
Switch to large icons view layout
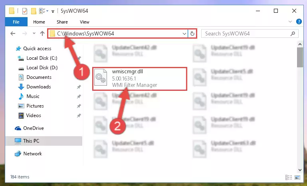(x=297, y=177)
